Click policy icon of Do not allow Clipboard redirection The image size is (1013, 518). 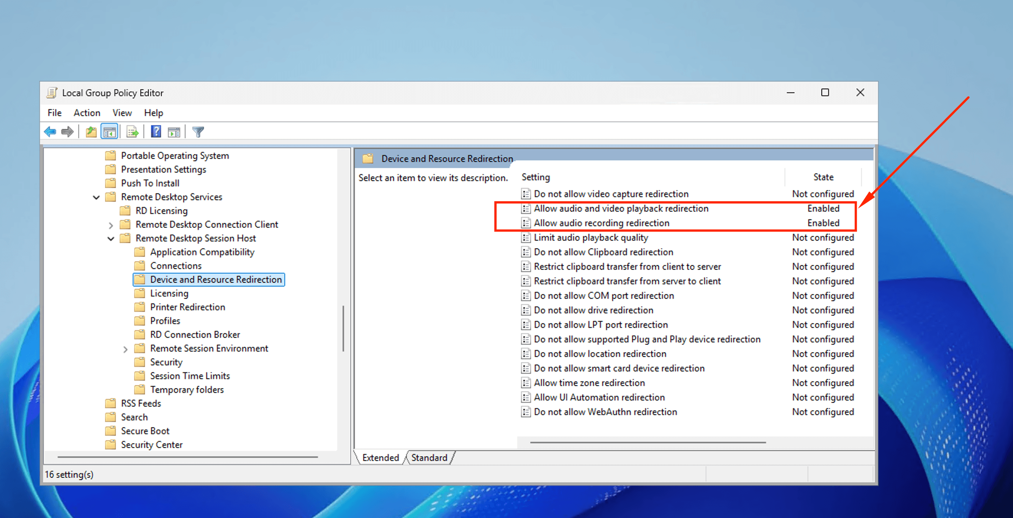point(526,252)
